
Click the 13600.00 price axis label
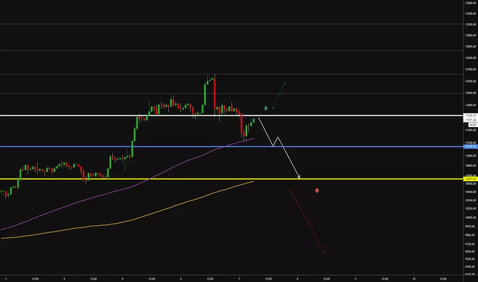[x=471, y=3]
